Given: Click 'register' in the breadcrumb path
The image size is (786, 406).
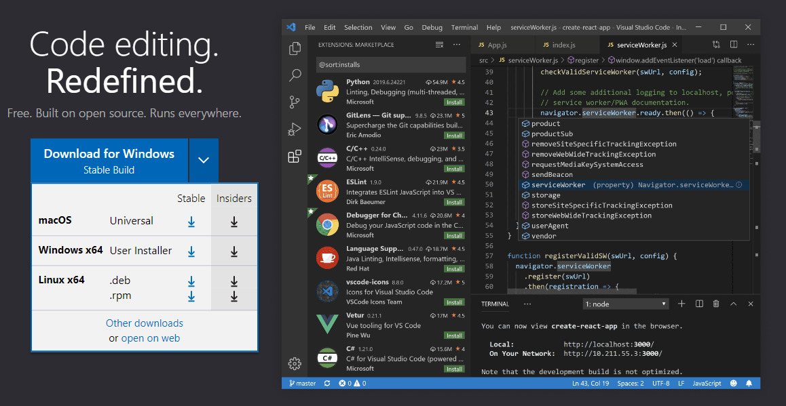Looking at the screenshot, I should [x=582, y=60].
